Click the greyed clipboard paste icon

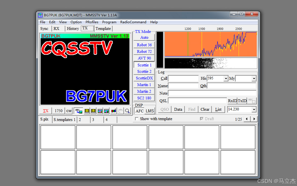coord(120,111)
